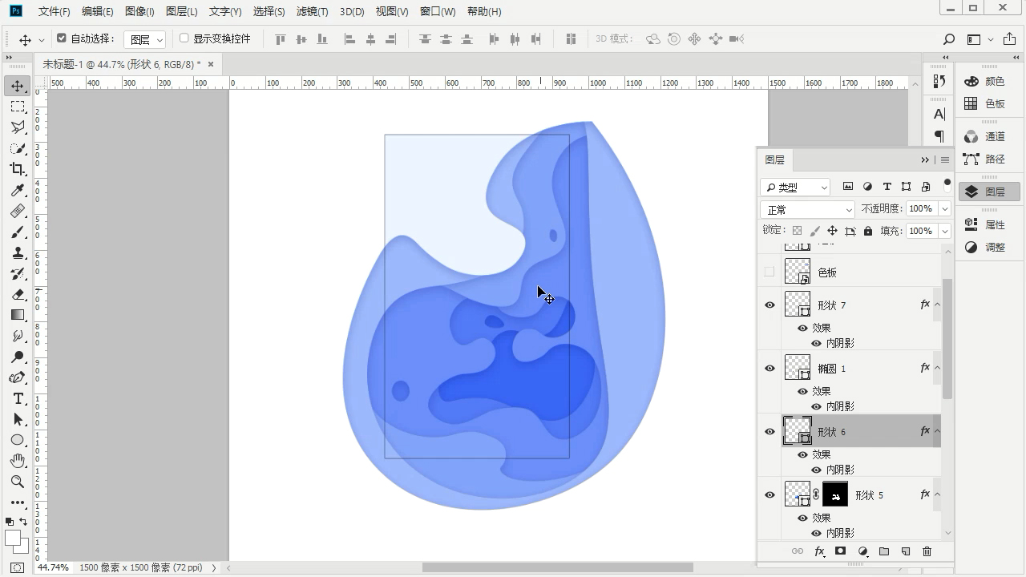Open the 图层(L) menu
The width and height of the screenshot is (1026, 577).
pos(181,12)
